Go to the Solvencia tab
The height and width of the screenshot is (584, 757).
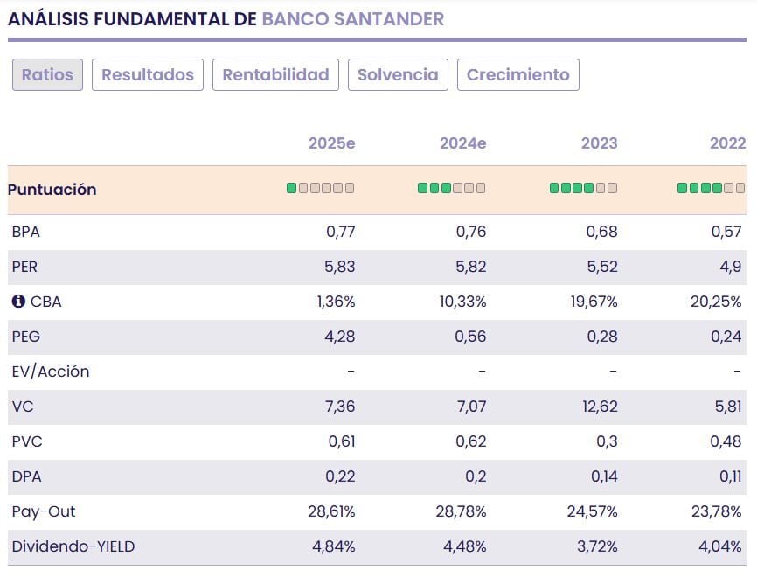398,75
